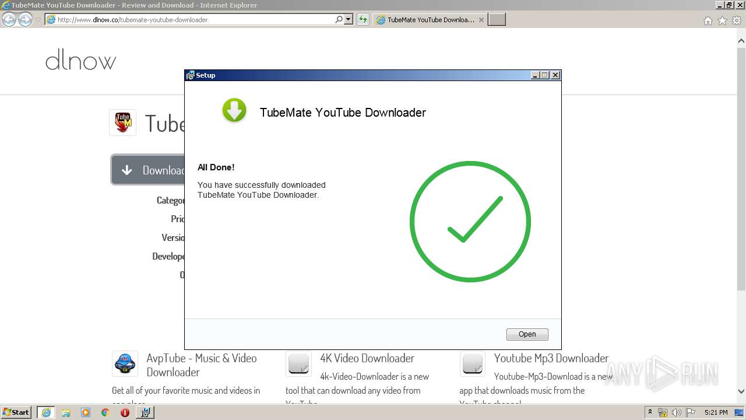The height and width of the screenshot is (420, 746).
Task: Open Windows Media Player taskbar icon
Action: point(86,412)
